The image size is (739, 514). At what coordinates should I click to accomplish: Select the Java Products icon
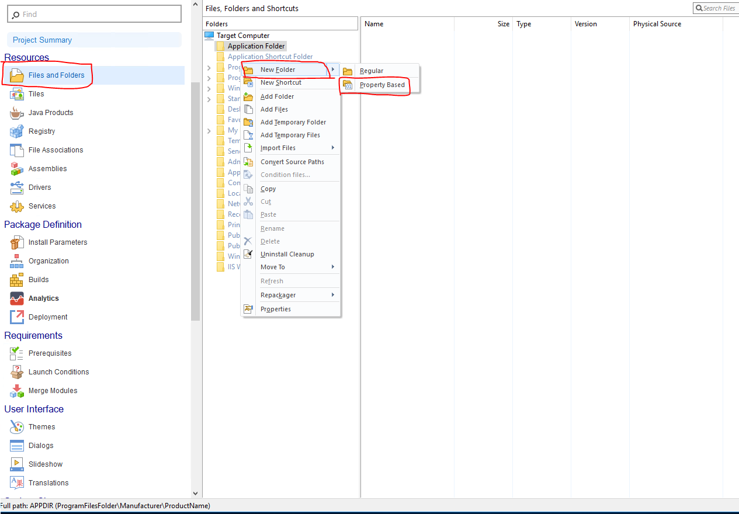point(17,113)
